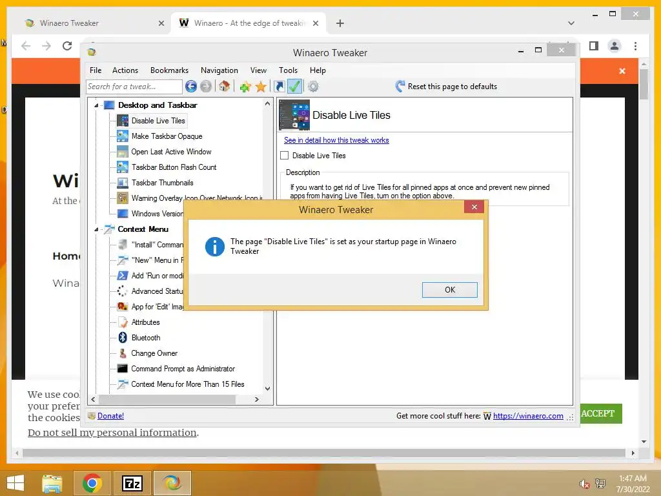The image size is (661, 496).
Task: Toggle Chrome side panel icon
Action: (x=594, y=46)
